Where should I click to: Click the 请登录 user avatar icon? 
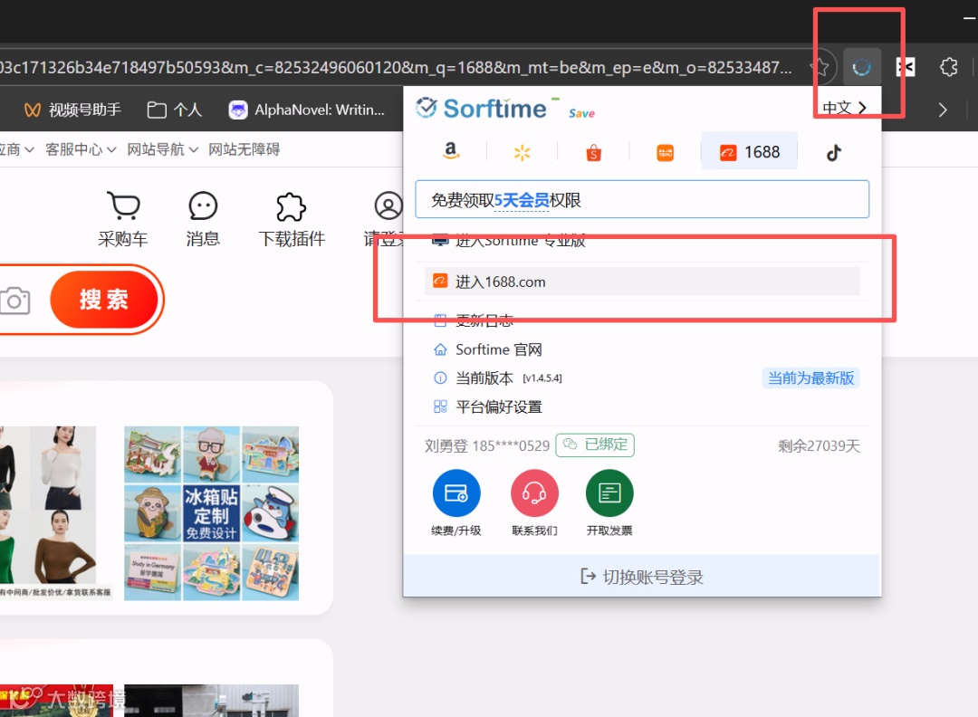click(x=388, y=206)
